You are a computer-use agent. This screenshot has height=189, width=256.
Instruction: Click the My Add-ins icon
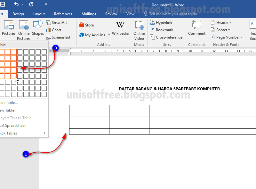tap(82, 35)
